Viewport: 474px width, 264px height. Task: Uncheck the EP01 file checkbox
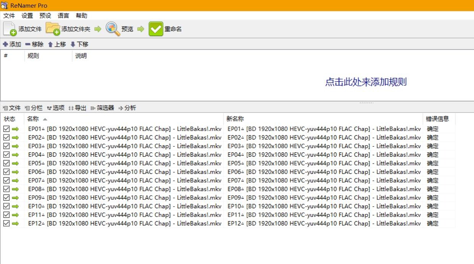pyautogui.click(x=6, y=129)
